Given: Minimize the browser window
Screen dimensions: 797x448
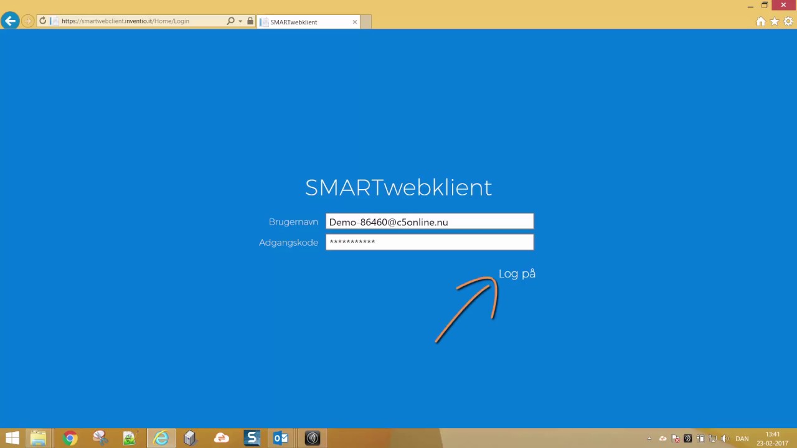Looking at the screenshot, I should point(750,6).
